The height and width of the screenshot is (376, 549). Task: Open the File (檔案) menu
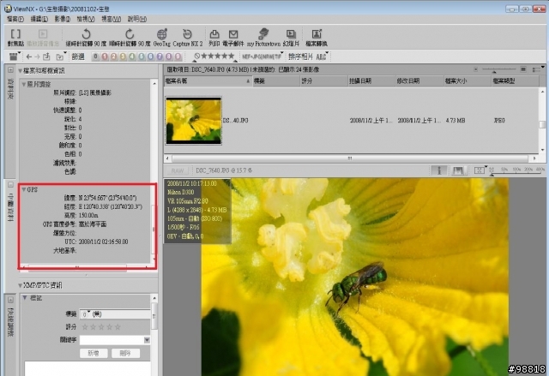tap(15, 19)
